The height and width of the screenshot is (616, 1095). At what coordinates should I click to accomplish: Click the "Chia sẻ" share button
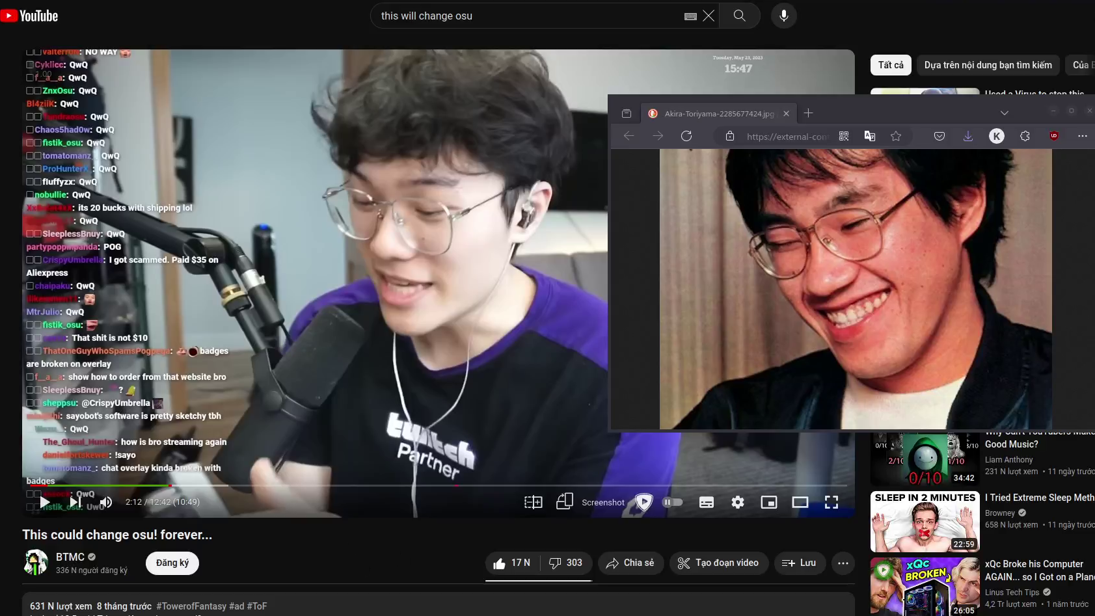coord(630,563)
